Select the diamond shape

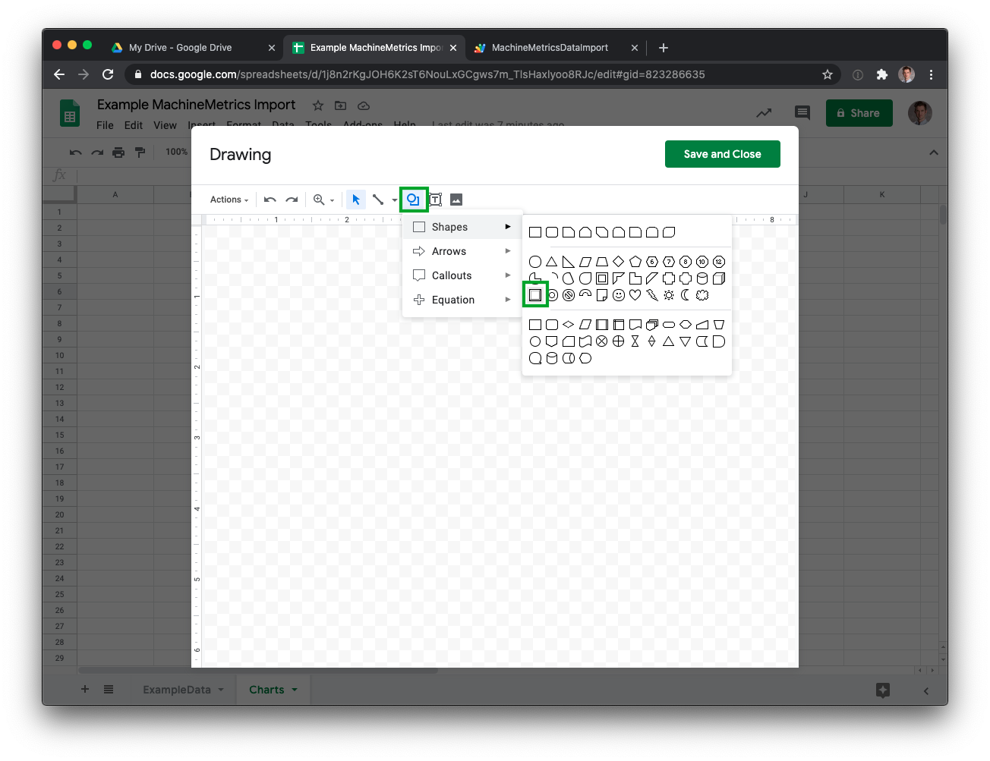[x=619, y=262]
